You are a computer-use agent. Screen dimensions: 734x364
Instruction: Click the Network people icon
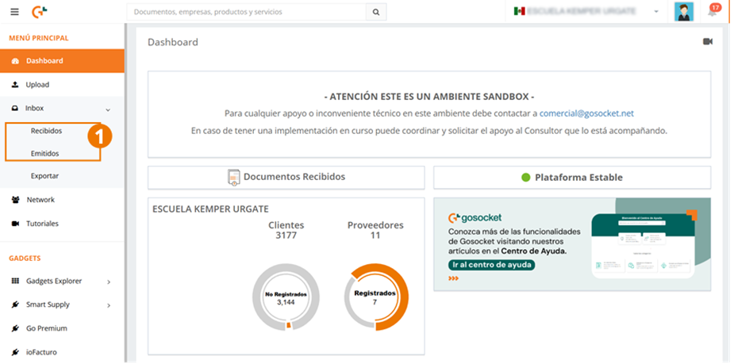(15, 200)
